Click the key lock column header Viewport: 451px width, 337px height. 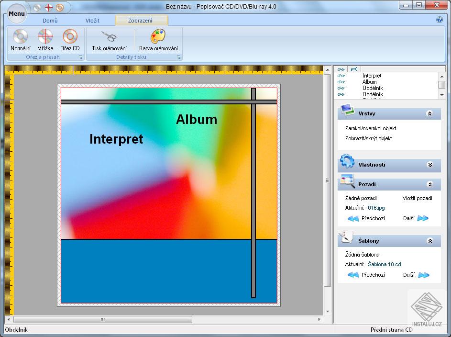pos(354,69)
